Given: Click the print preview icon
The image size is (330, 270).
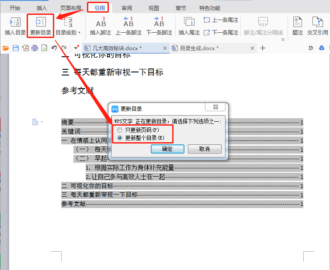Looking at the screenshot, I should point(45,48).
